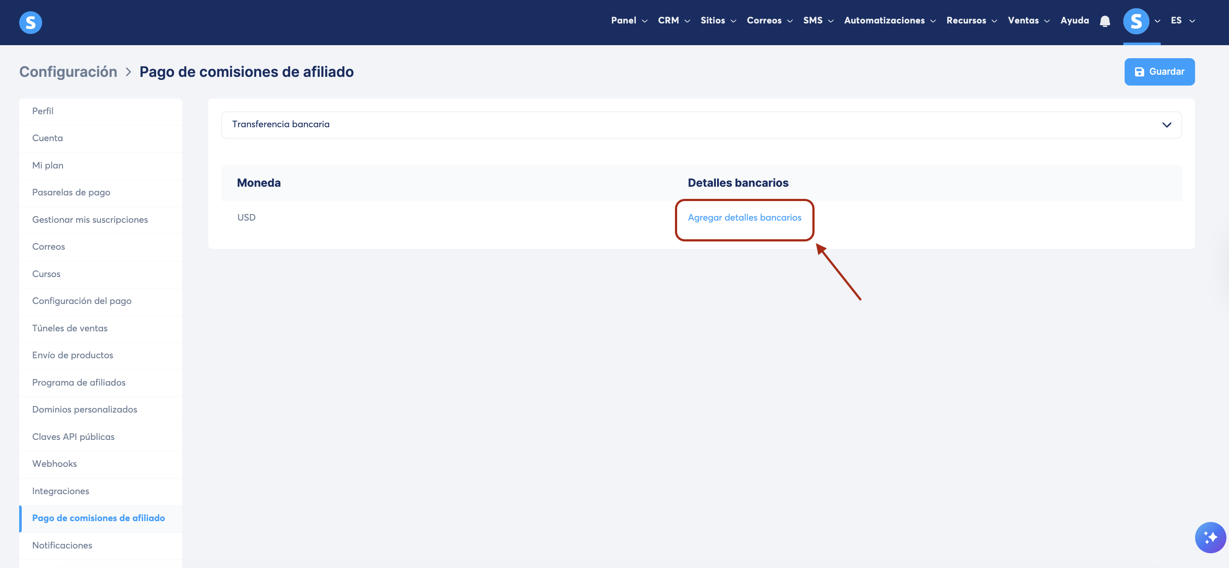Image resolution: width=1229 pixels, height=568 pixels.
Task: Open the notifications bell
Action: point(1105,21)
